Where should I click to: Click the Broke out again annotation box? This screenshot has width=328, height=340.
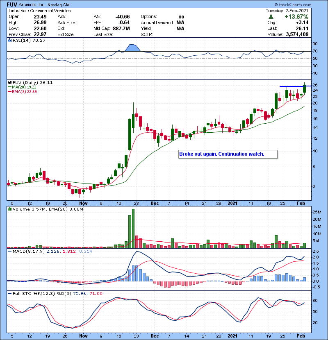[228, 154]
